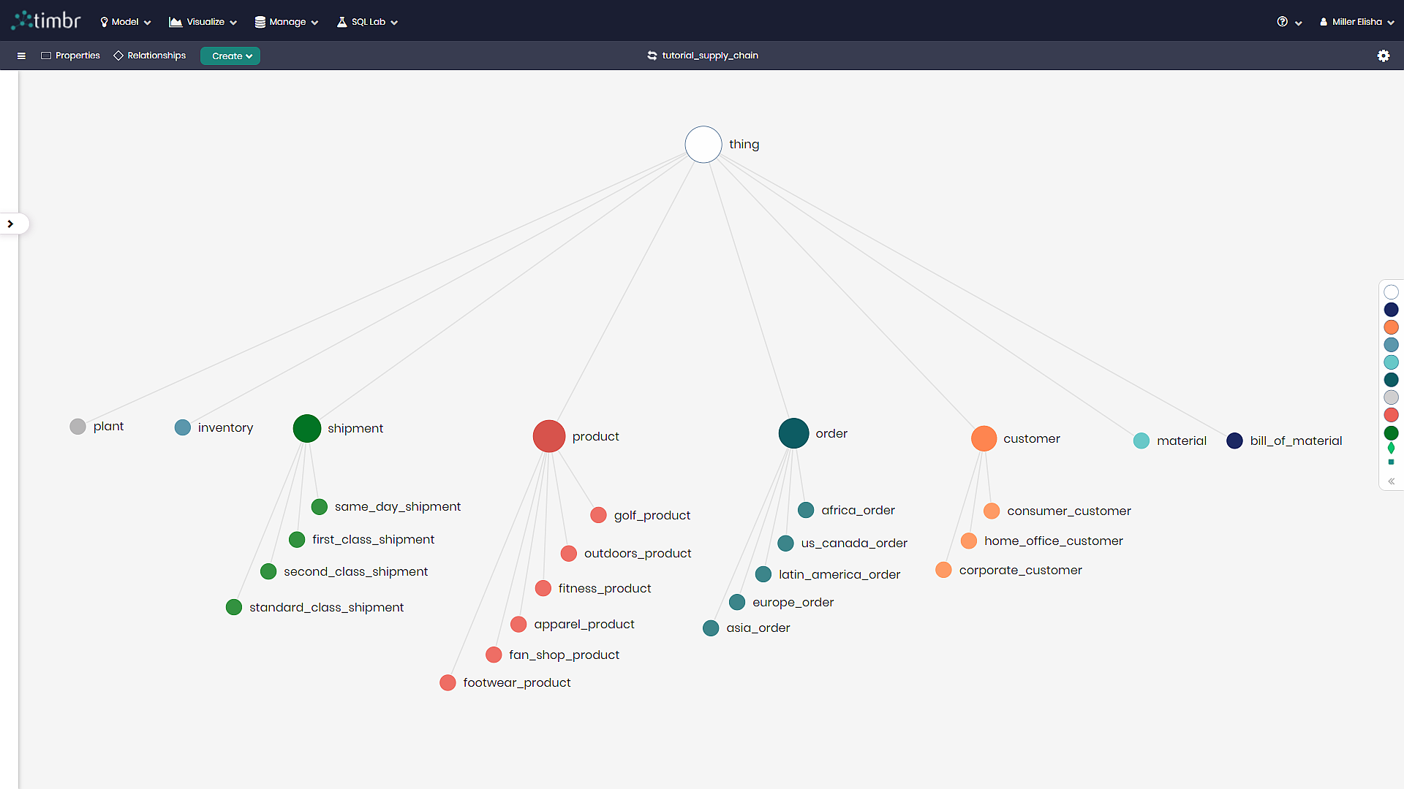
Task: Select the plant concept node
Action: 78,427
